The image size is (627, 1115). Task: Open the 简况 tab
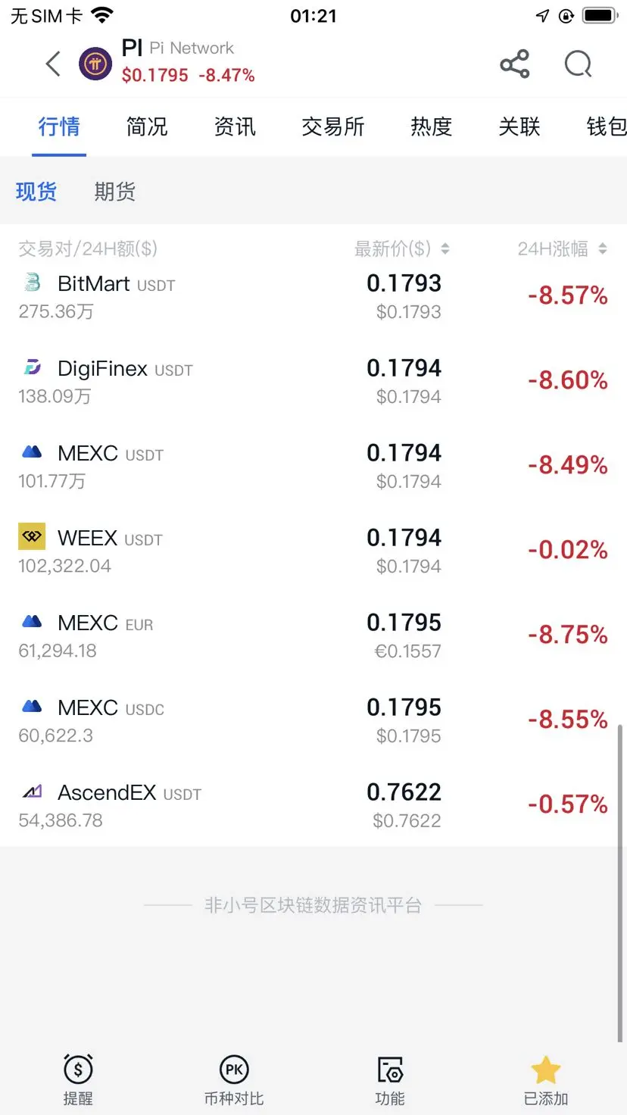point(147,126)
